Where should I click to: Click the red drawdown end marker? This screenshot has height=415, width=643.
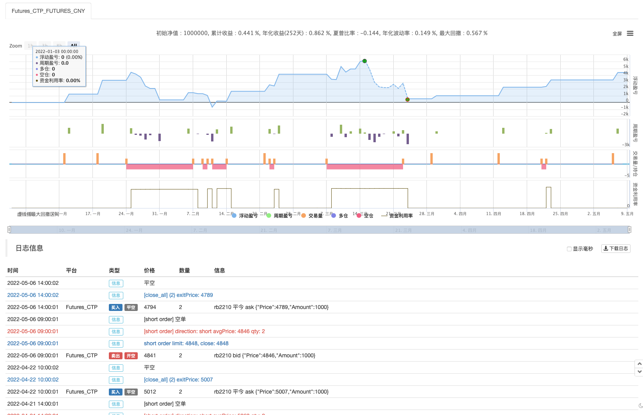pyautogui.click(x=407, y=100)
